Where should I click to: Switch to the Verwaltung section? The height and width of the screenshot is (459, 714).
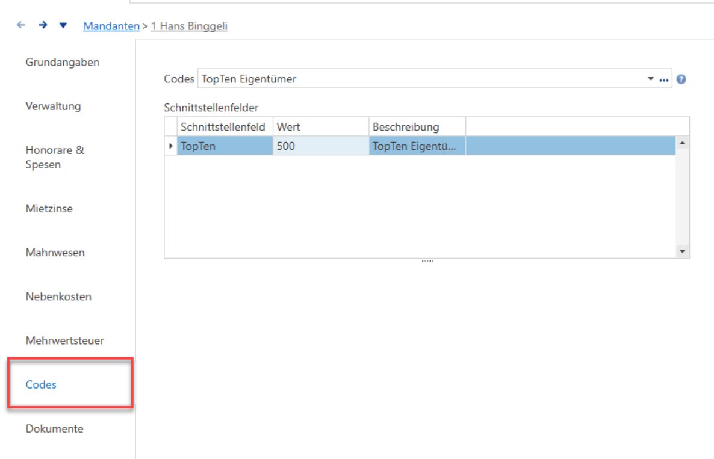coord(53,106)
